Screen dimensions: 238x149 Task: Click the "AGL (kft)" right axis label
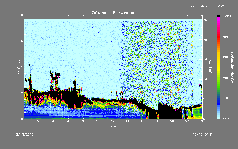[x=210, y=67]
